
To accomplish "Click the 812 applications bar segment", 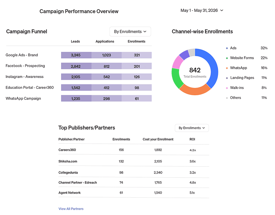I will click(x=106, y=66).
